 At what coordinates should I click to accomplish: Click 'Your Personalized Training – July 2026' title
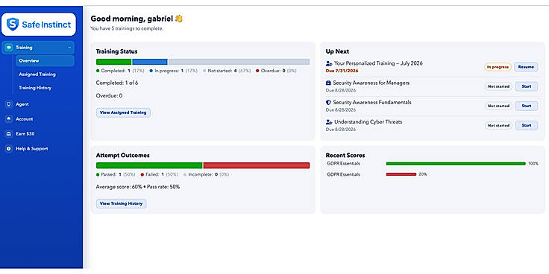pos(378,63)
